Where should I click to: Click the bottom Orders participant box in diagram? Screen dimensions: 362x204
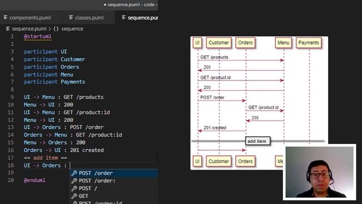tap(245, 161)
